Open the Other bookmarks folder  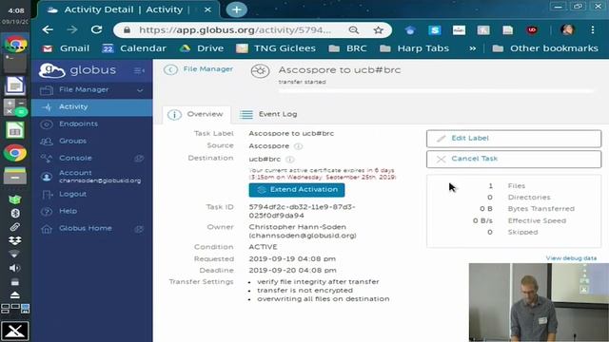pos(545,48)
